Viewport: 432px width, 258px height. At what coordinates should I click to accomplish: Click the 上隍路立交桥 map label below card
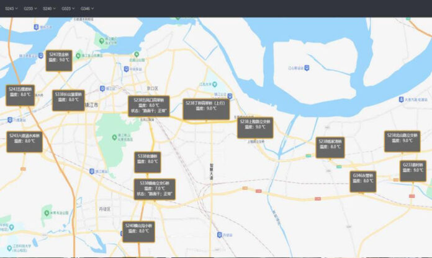tap(256, 142)
